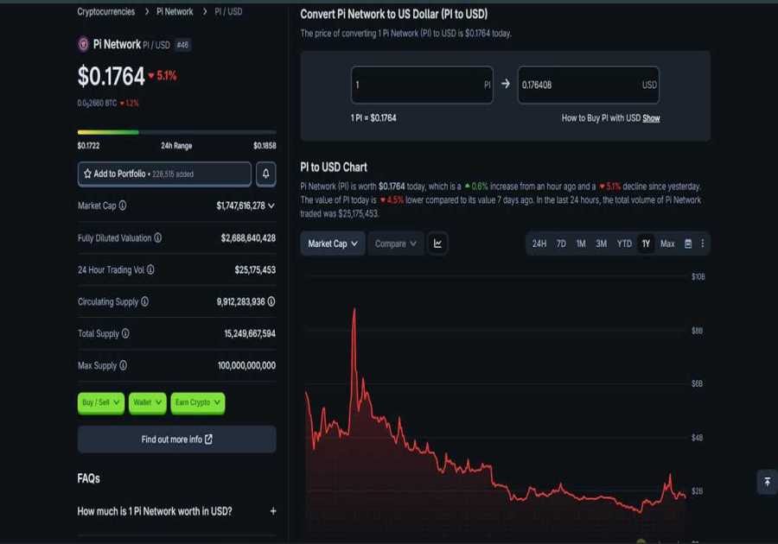Set a price alert via the bell icon
The height and width of the screenshot is (544, 778).
[266, 174]
